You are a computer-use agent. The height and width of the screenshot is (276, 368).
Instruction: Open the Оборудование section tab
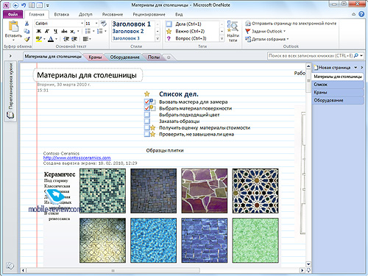point(124,57)
